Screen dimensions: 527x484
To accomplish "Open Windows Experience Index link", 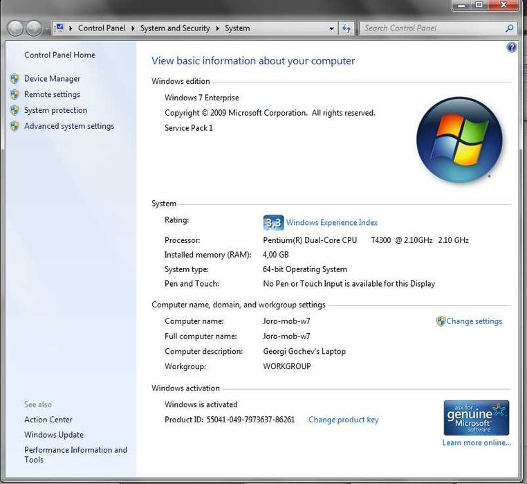I will (332, 222).
